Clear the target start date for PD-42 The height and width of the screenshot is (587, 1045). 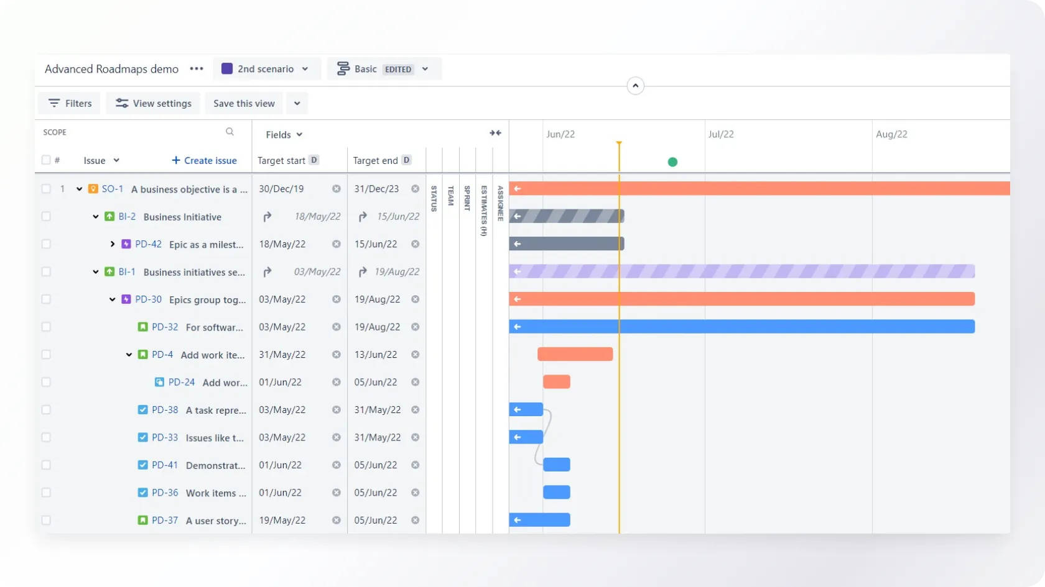[x=337, y=244]
